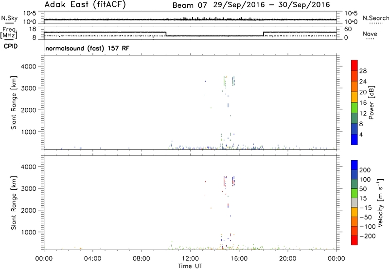Click the 'Adak East (fitACF)' plot title
The height and width of the screenshot is (269, 389).
coord(85,5)
